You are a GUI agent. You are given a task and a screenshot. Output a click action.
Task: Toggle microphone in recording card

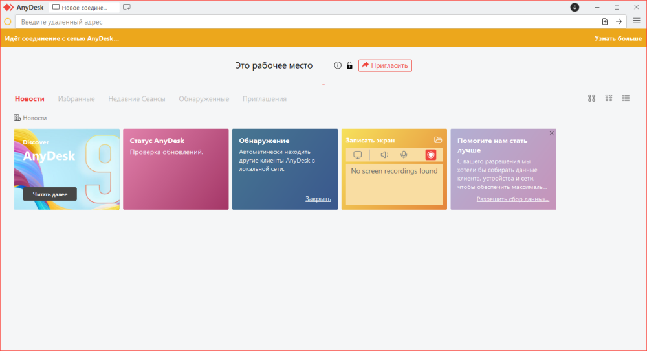pos(404,155)
